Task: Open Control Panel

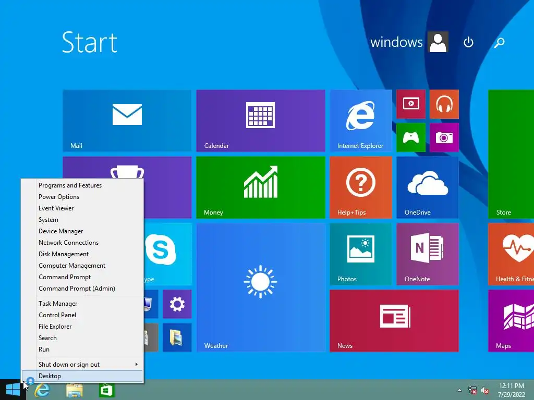Action: tap(82, 315)
